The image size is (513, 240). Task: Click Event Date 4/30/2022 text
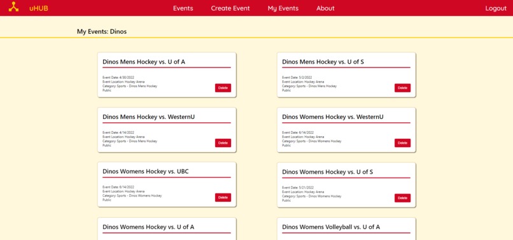pos(118,78)
